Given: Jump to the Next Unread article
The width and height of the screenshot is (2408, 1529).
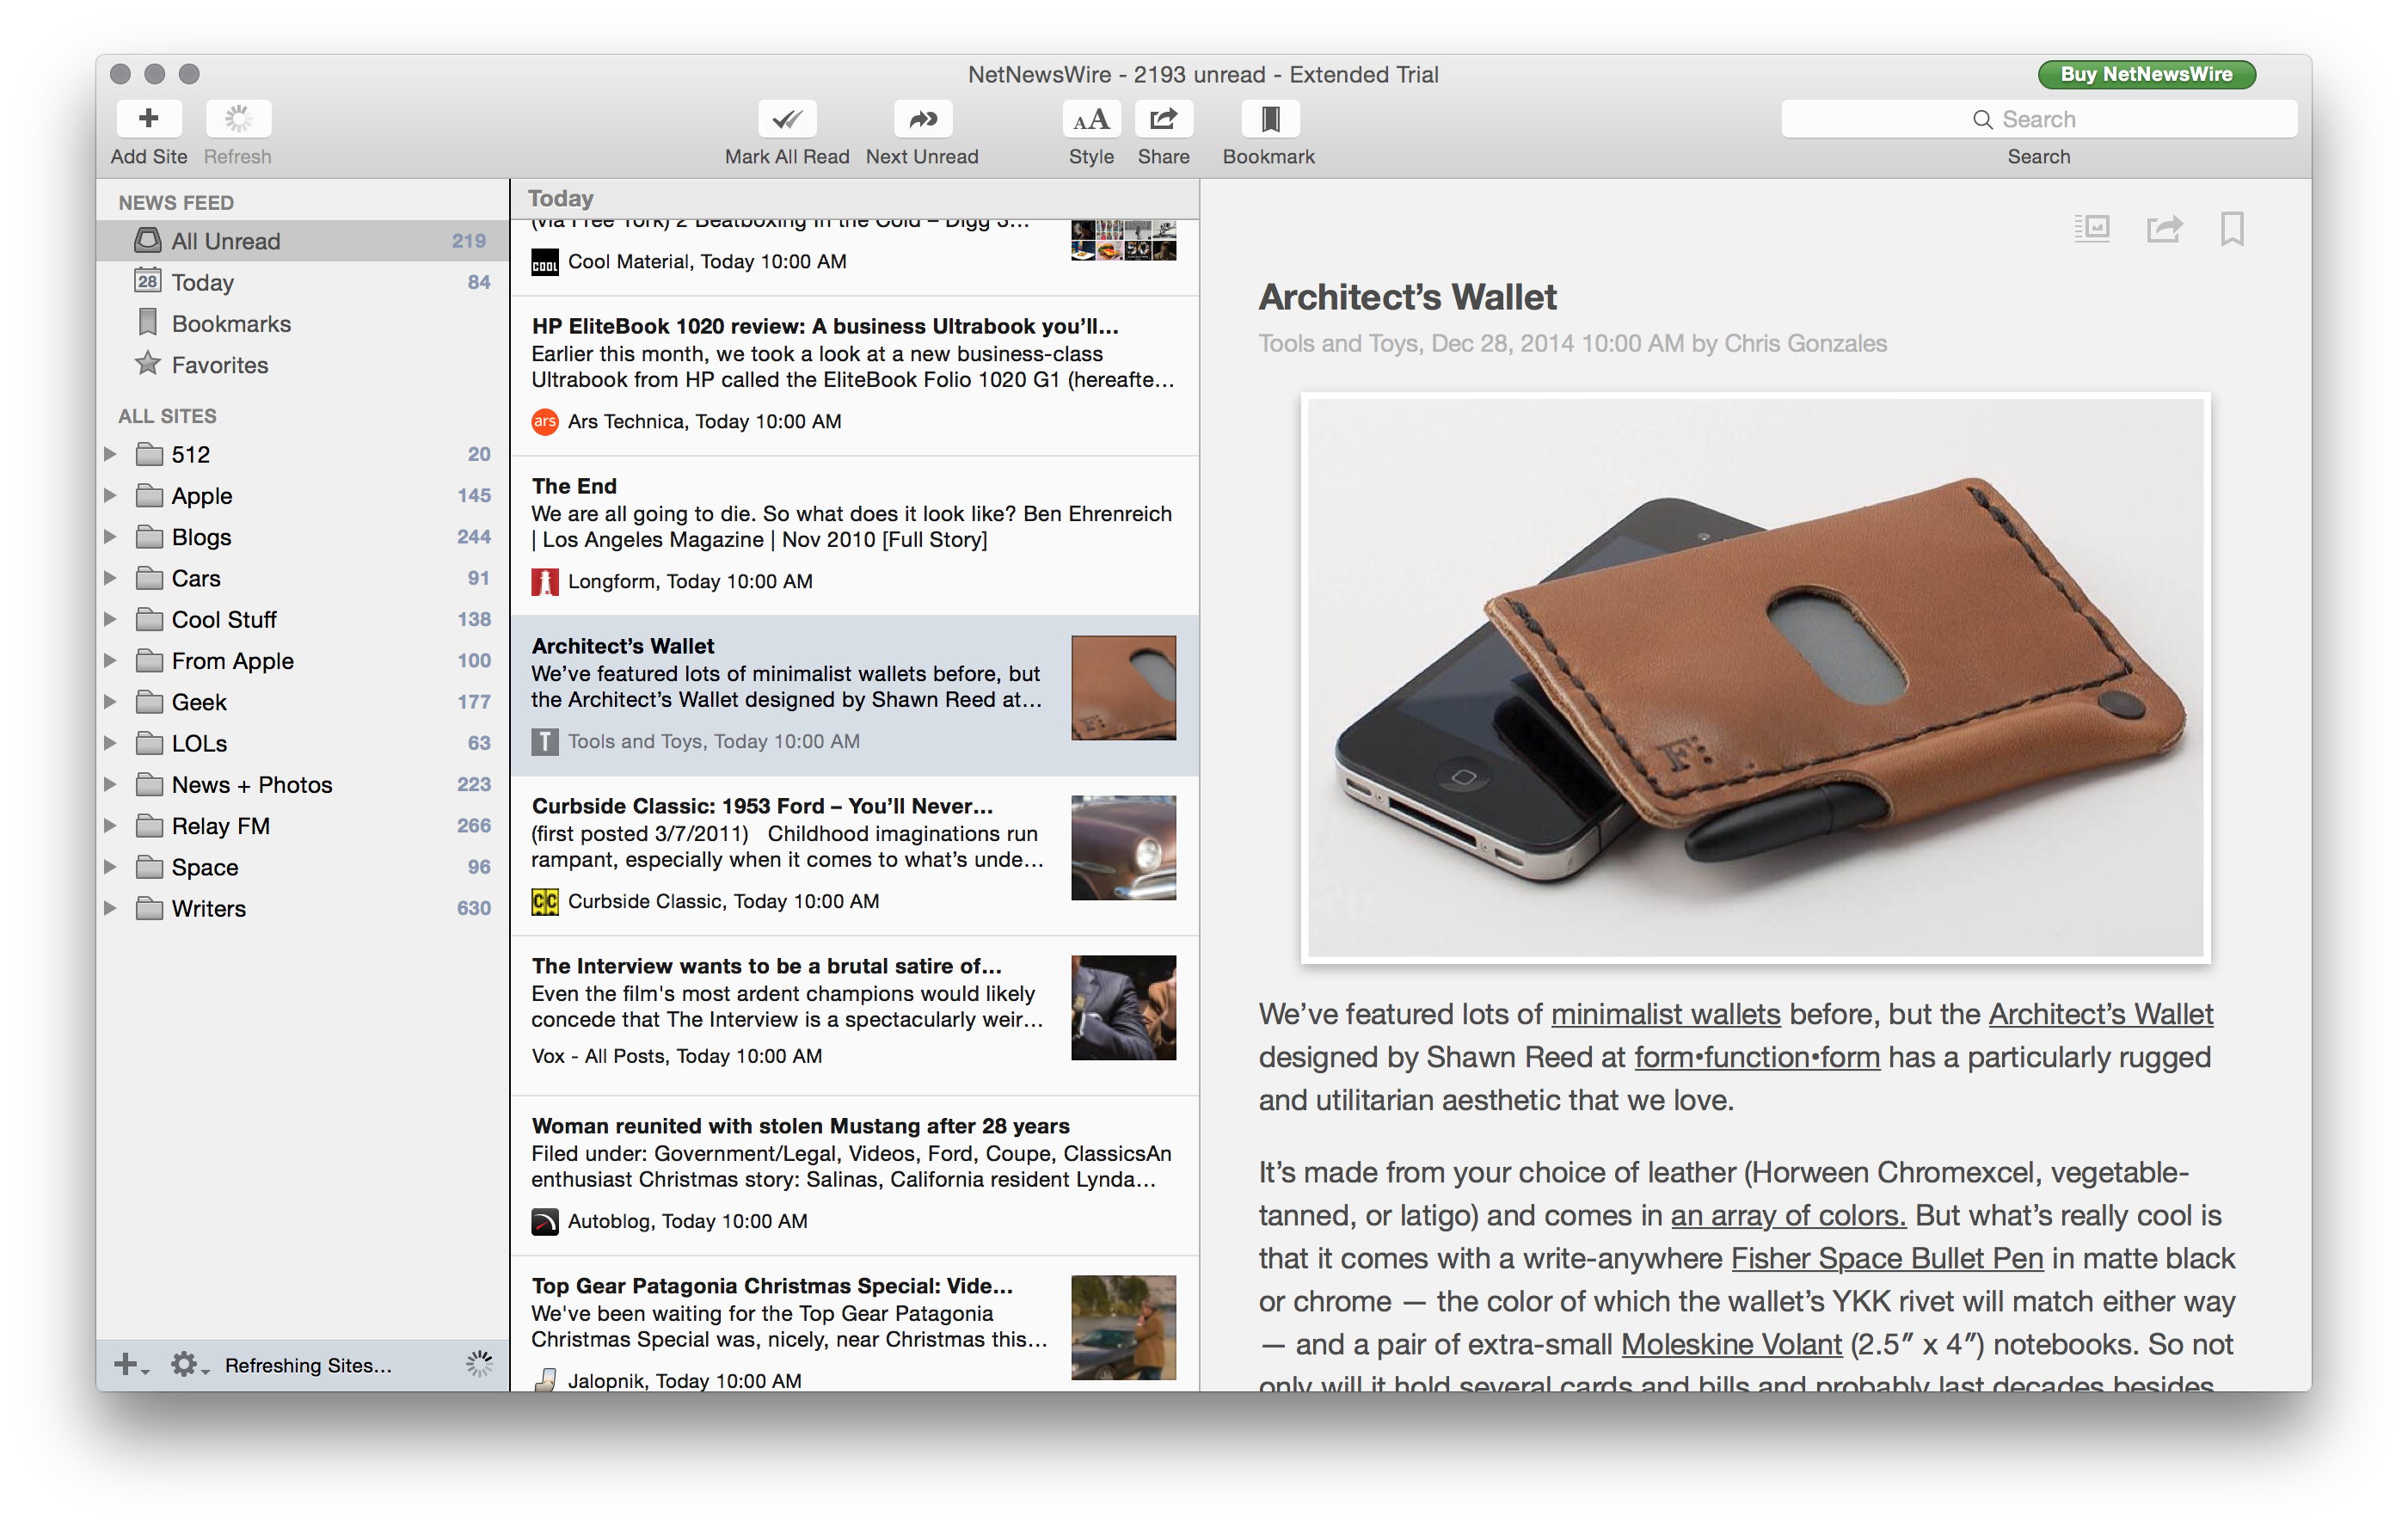Looking at the screenshot, I should tap(922, 119).
